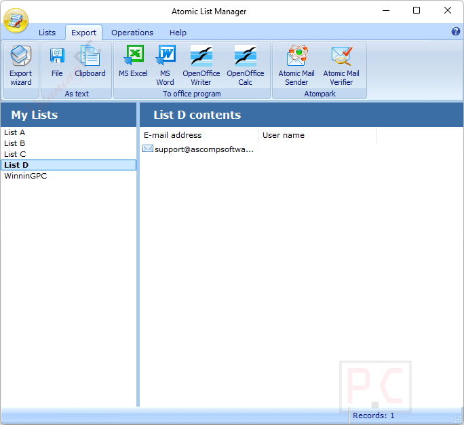Switch to the Lists tab

click(x=47, y=33)
